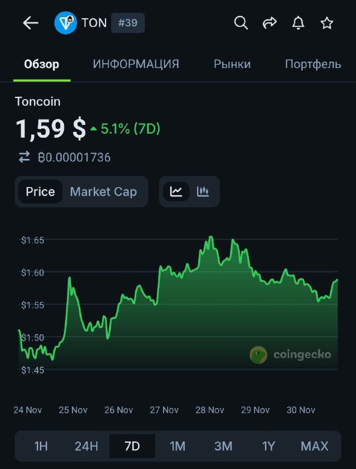Tap the back arrow icon
The height and width of the screenshot is (469, 356).
pyautogui.click(x=30, y=23)
